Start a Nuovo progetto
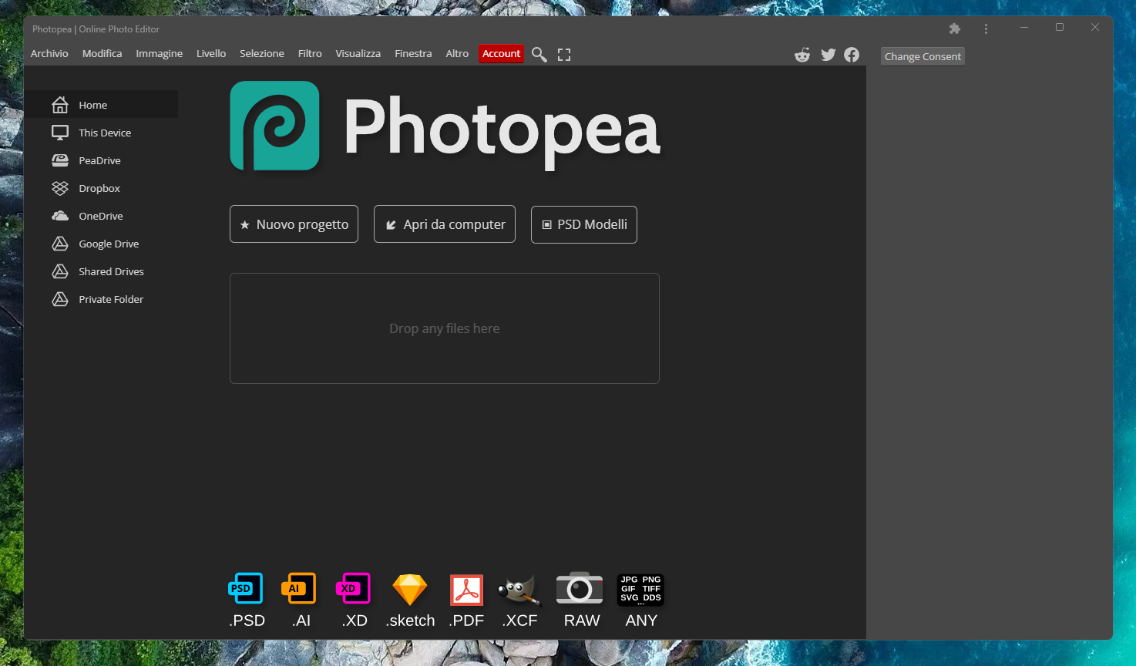1136x666 pixels. click(x=294, y=224)
